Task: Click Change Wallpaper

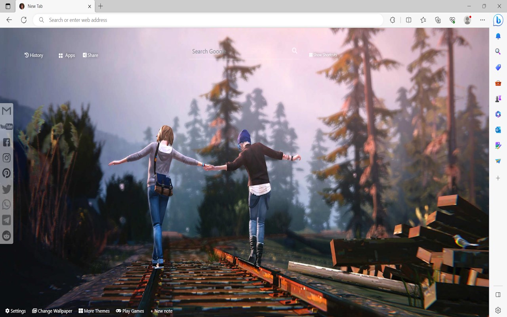Action: [x=52, y=311]
